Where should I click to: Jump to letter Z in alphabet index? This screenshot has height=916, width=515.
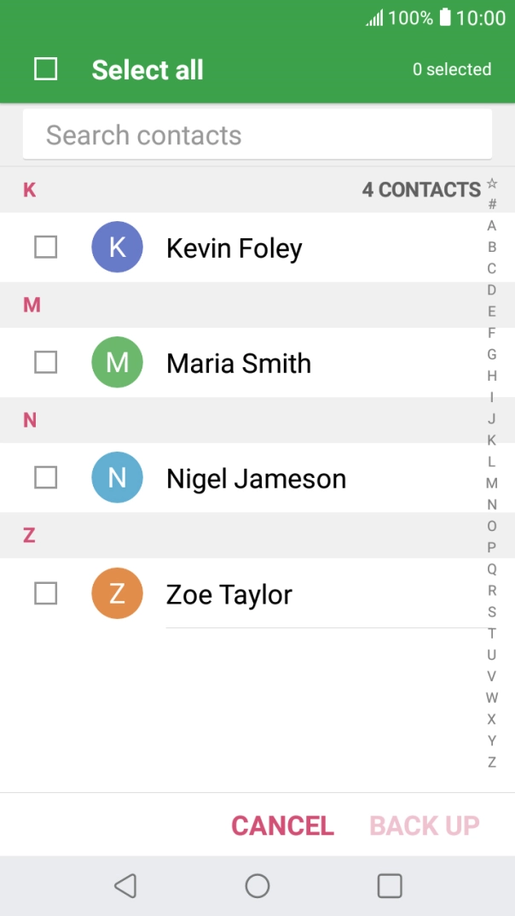click(x=492, y=762)
